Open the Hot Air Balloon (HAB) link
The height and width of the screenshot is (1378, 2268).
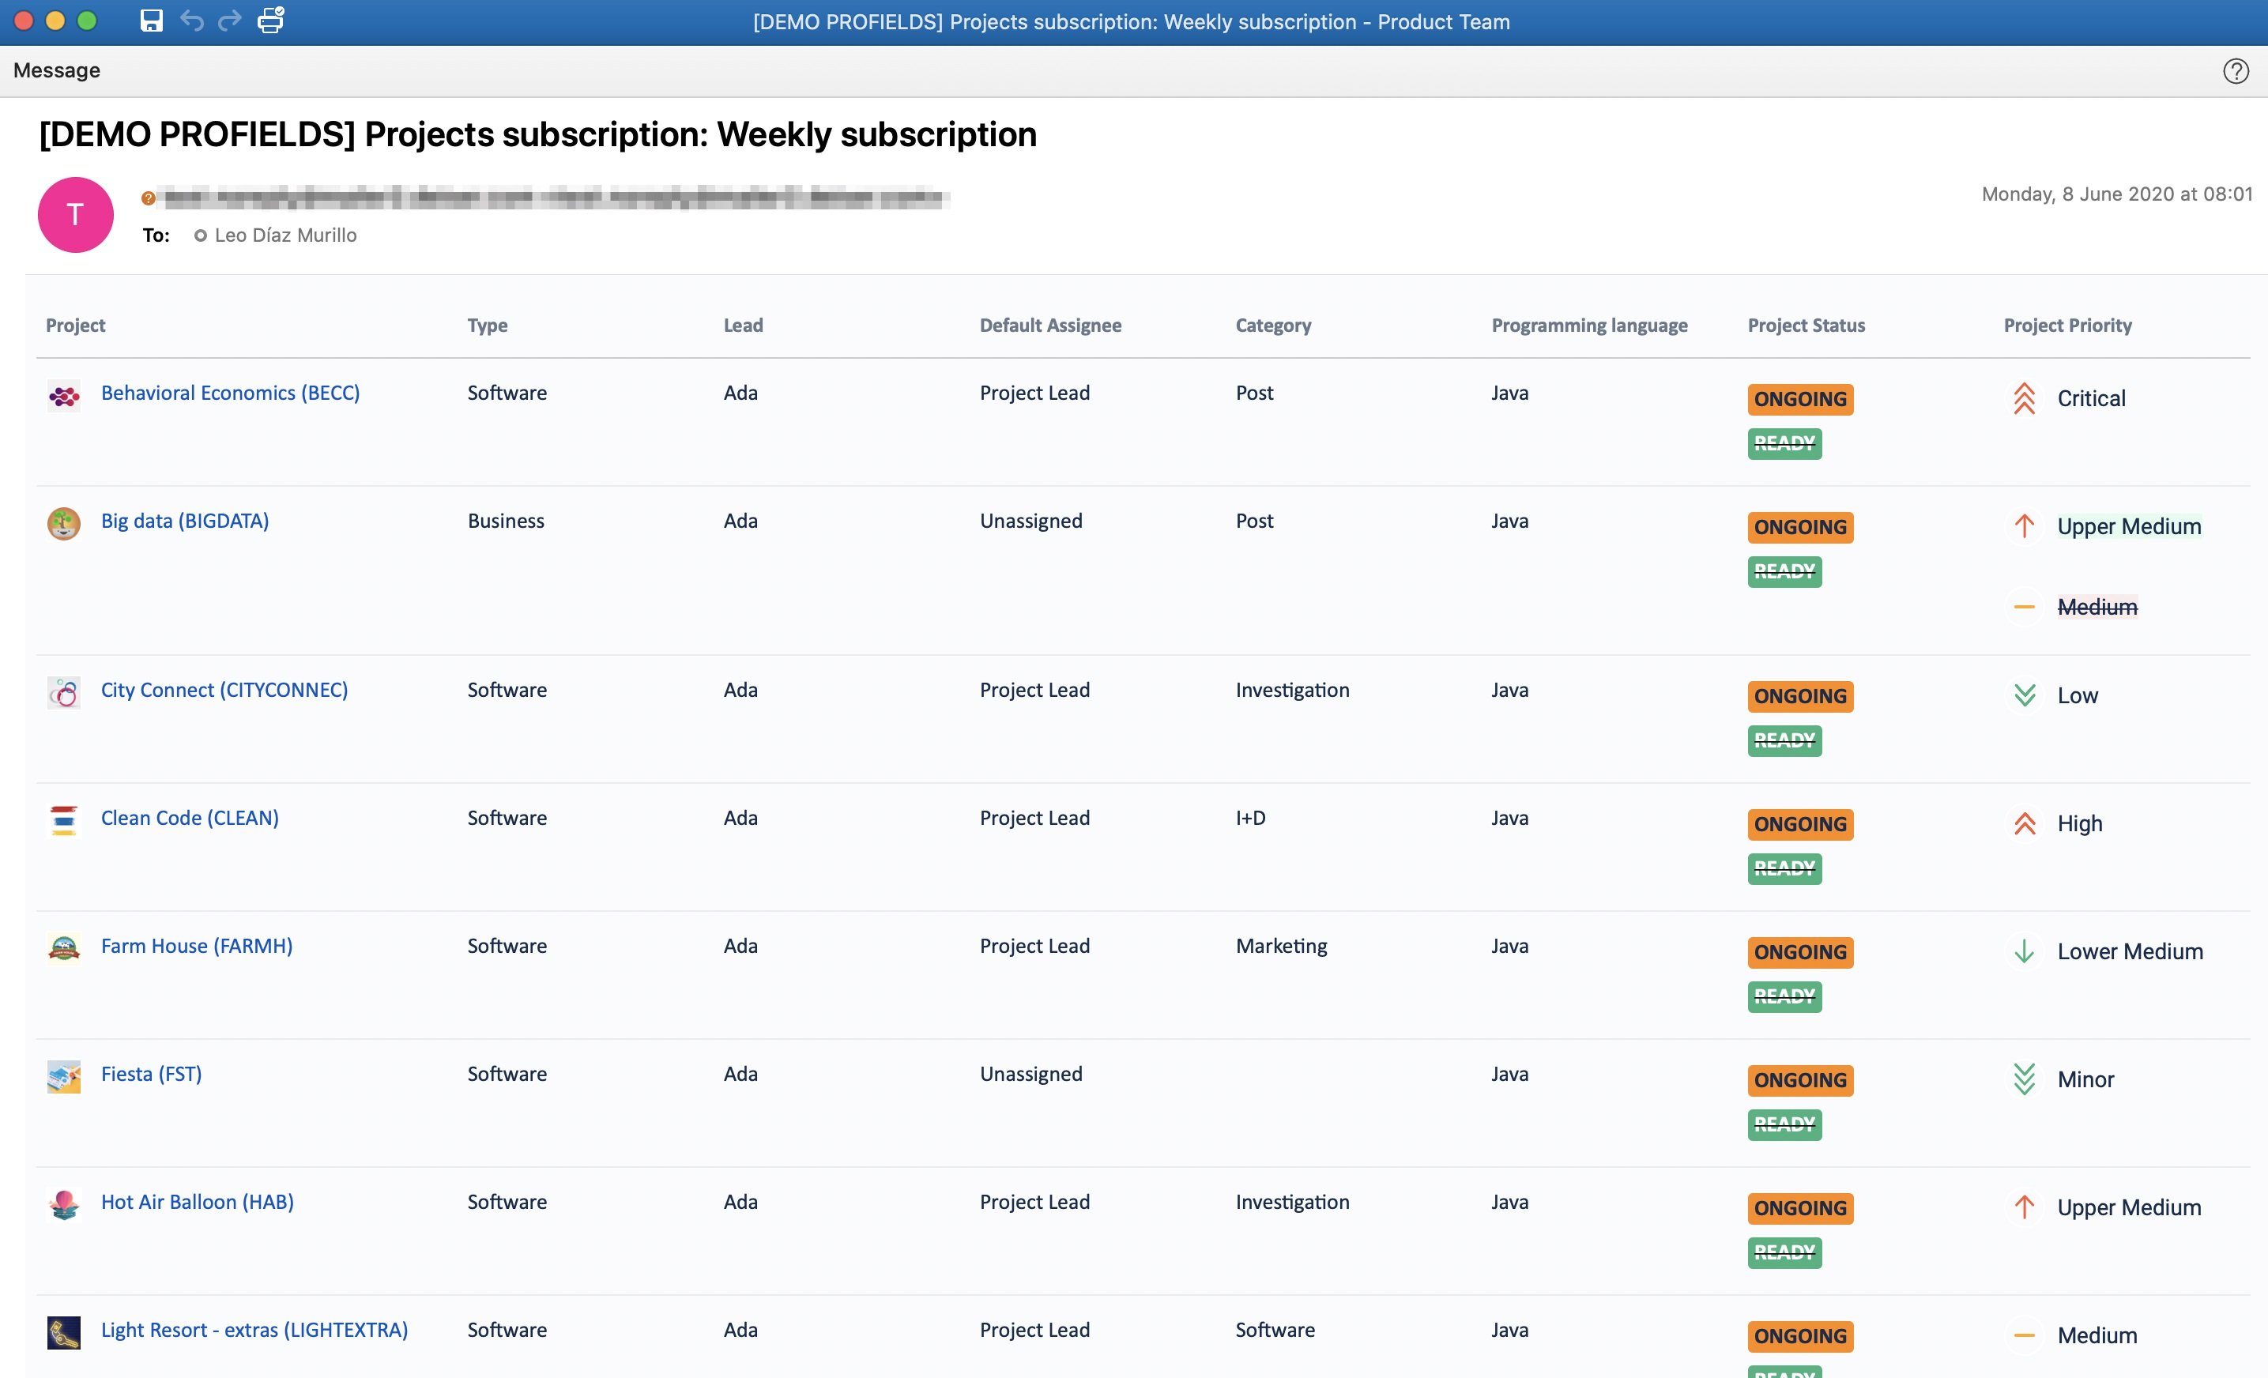click(x=196, y=1201)
